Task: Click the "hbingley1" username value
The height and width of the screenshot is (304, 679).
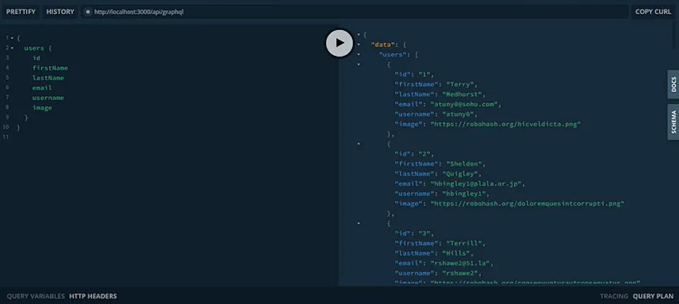Action: pyautogui.click(x=464, y=194)
